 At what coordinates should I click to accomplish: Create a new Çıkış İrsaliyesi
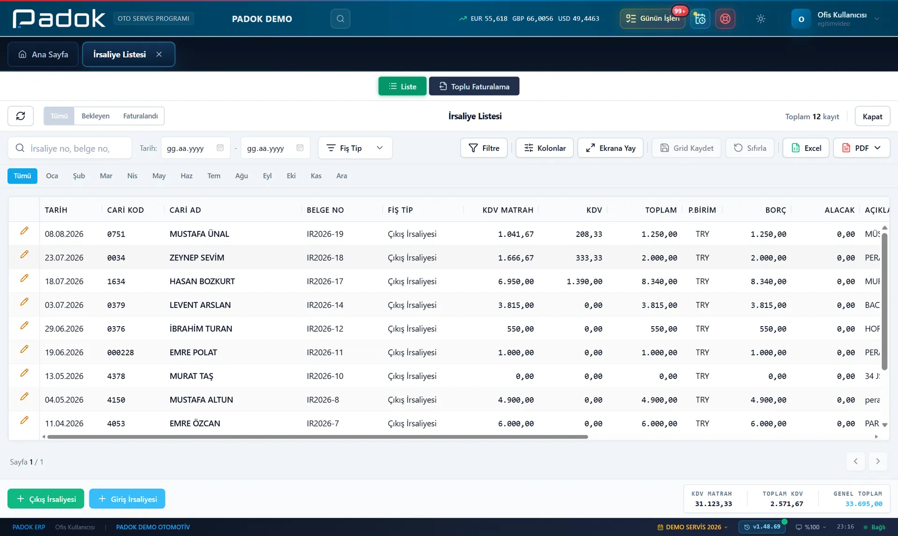46,499
